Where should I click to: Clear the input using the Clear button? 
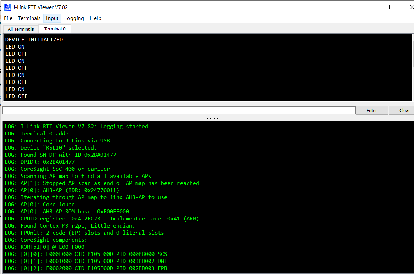pos(404,110)
